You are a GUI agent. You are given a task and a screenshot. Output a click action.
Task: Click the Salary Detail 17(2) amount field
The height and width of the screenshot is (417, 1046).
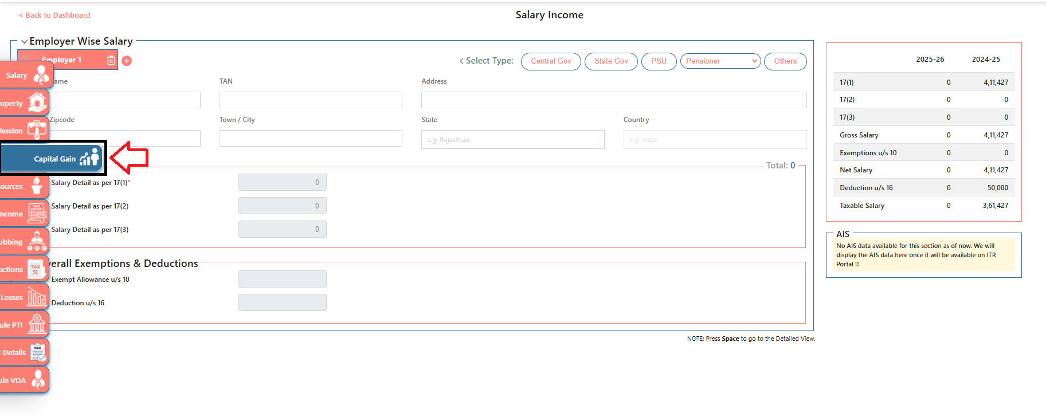[x=283, y=206]
